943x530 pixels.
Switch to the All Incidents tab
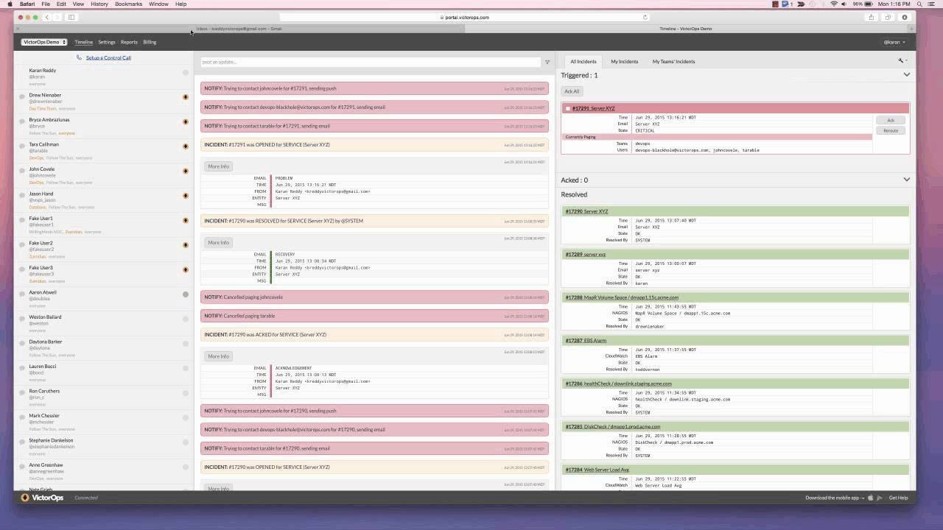pyautogui.click(x=583, y=61)
